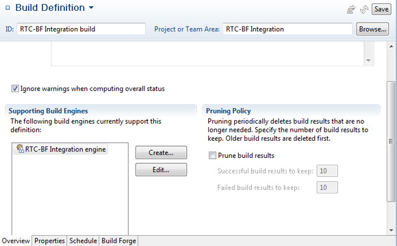
Task: Open the Build Definition dropdown arrow
Action: (x=91, y=8)
